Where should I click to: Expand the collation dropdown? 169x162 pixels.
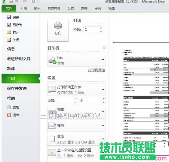coord(103,112)
